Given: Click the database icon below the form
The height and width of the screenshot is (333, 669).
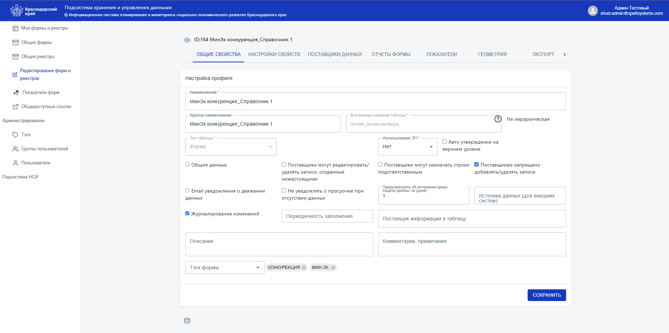Looking at the screenshot, I should 187,321.
